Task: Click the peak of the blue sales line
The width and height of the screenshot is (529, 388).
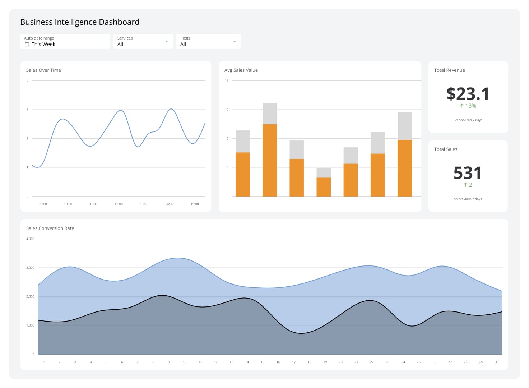Action: point(171,109)
